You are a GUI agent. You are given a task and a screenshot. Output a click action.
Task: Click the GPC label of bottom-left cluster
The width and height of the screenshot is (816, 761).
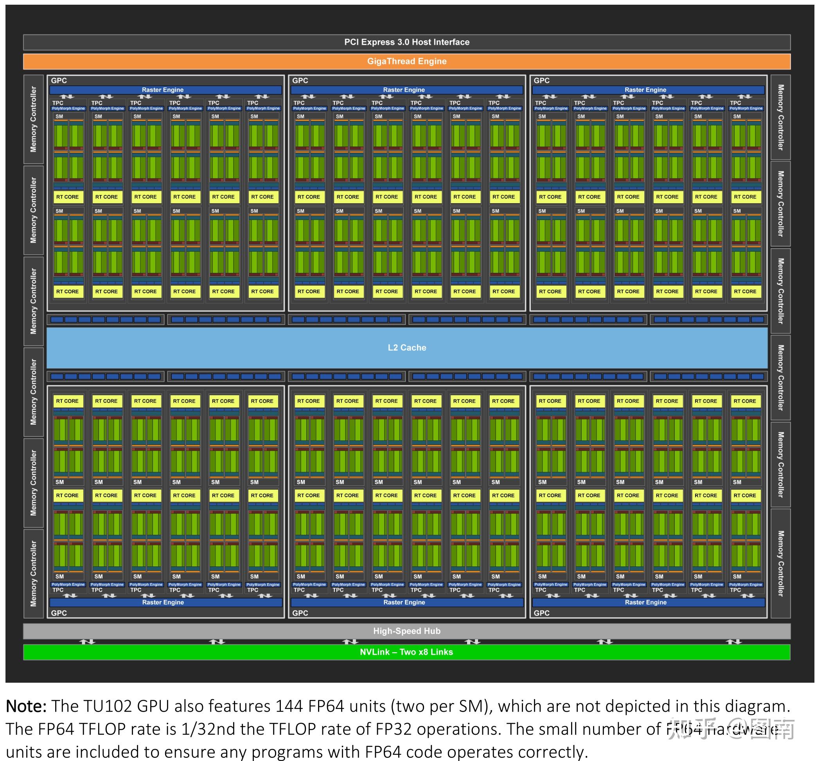[x=59, y=613]
